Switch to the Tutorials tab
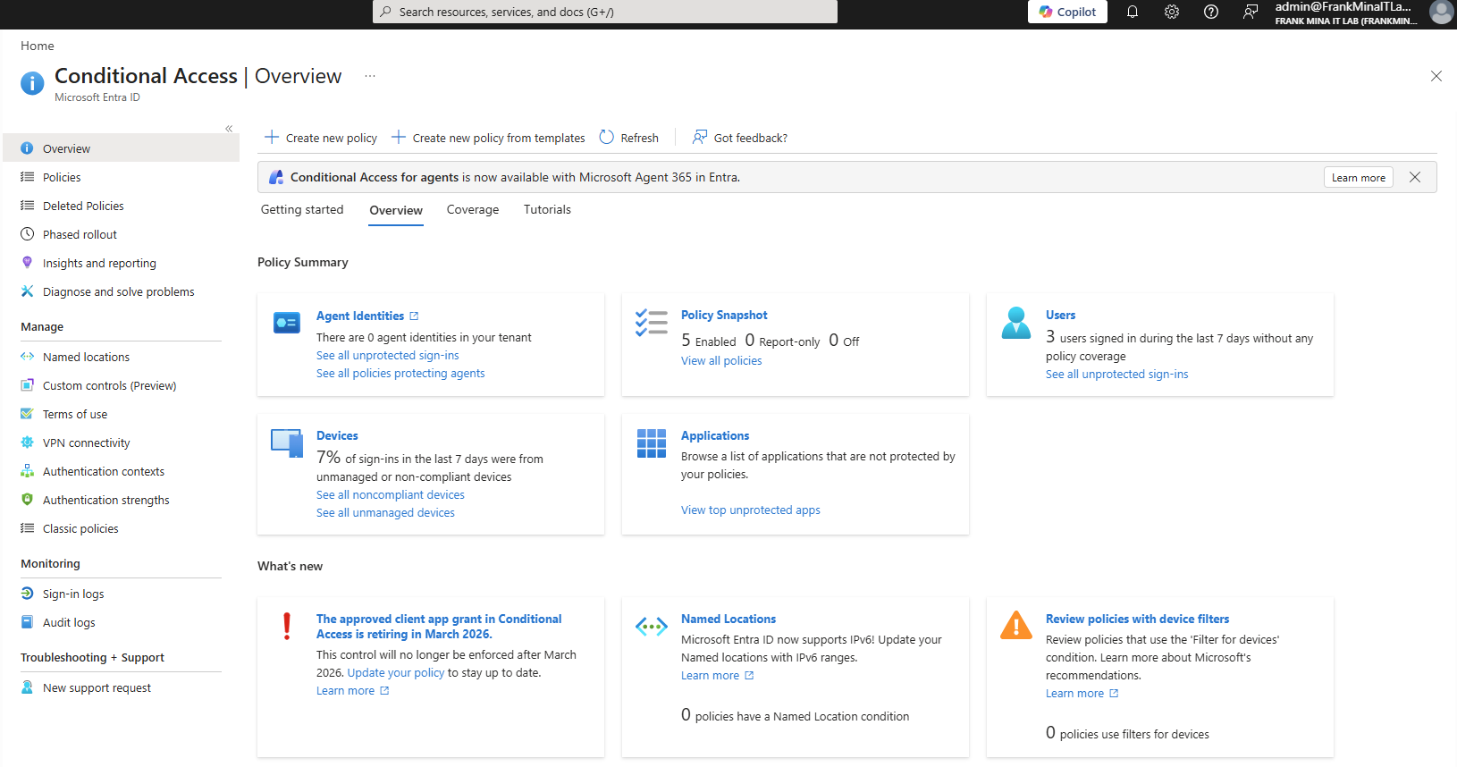 point(547,209)
